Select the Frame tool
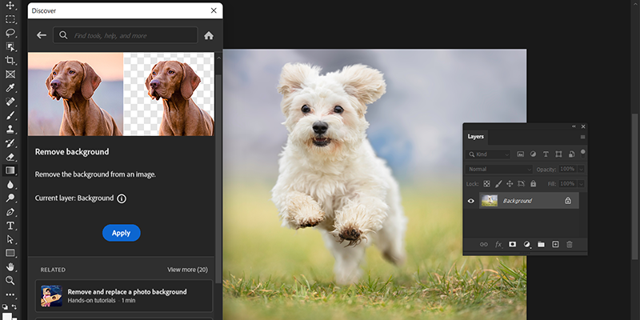This screenshot has width=640, height=320. [10, 74]
